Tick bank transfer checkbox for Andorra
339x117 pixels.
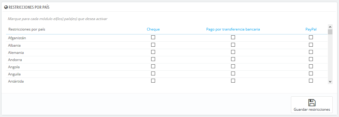pos(233,59)
